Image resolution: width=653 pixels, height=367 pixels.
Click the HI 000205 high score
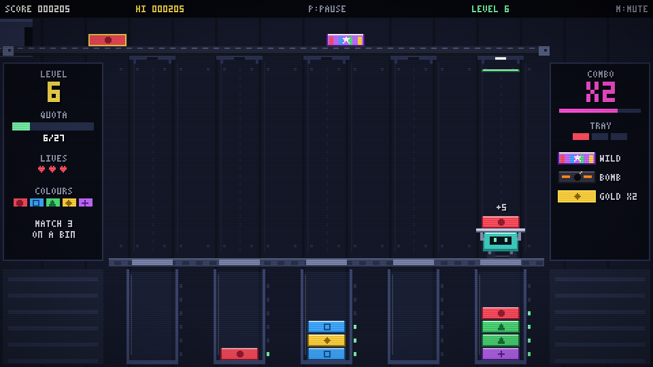160,9
